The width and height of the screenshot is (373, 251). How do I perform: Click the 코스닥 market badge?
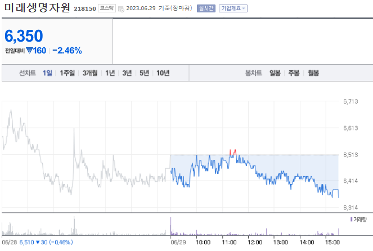107,8
